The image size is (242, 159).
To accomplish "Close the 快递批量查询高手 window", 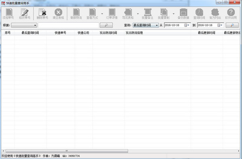I will click(x=235, y=2).
